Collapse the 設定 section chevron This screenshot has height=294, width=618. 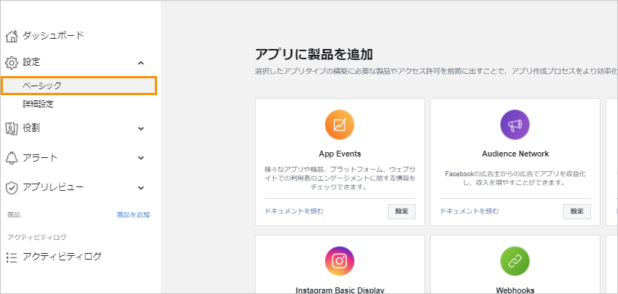(141, 63)
